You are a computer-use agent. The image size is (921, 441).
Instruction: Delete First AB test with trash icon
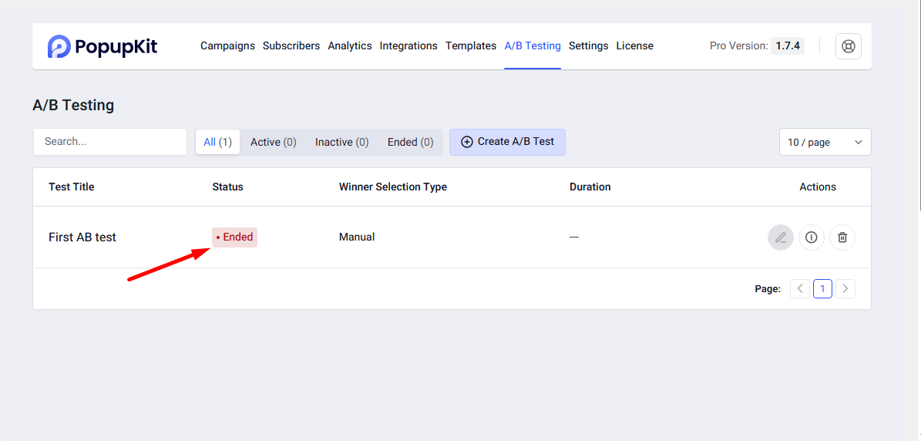(842, 237)
